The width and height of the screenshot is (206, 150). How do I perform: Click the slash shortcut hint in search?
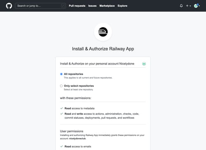coord(63,6)
